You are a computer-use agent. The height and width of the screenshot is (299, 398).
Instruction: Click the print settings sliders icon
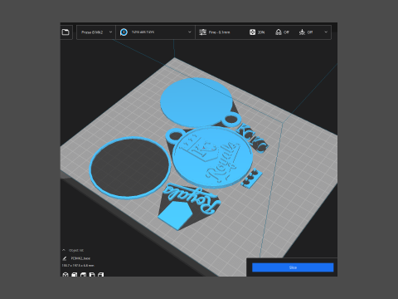[x=202, y=32]
